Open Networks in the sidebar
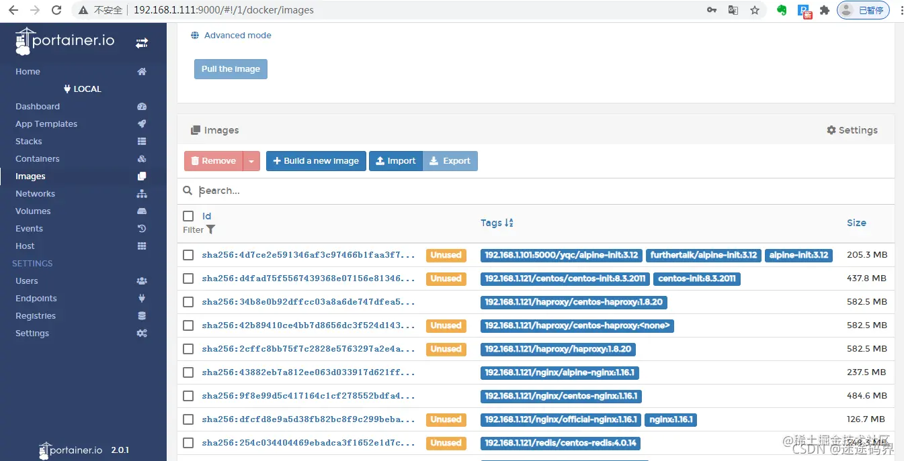This screenshot has height=461, width=904. (35, 194)
